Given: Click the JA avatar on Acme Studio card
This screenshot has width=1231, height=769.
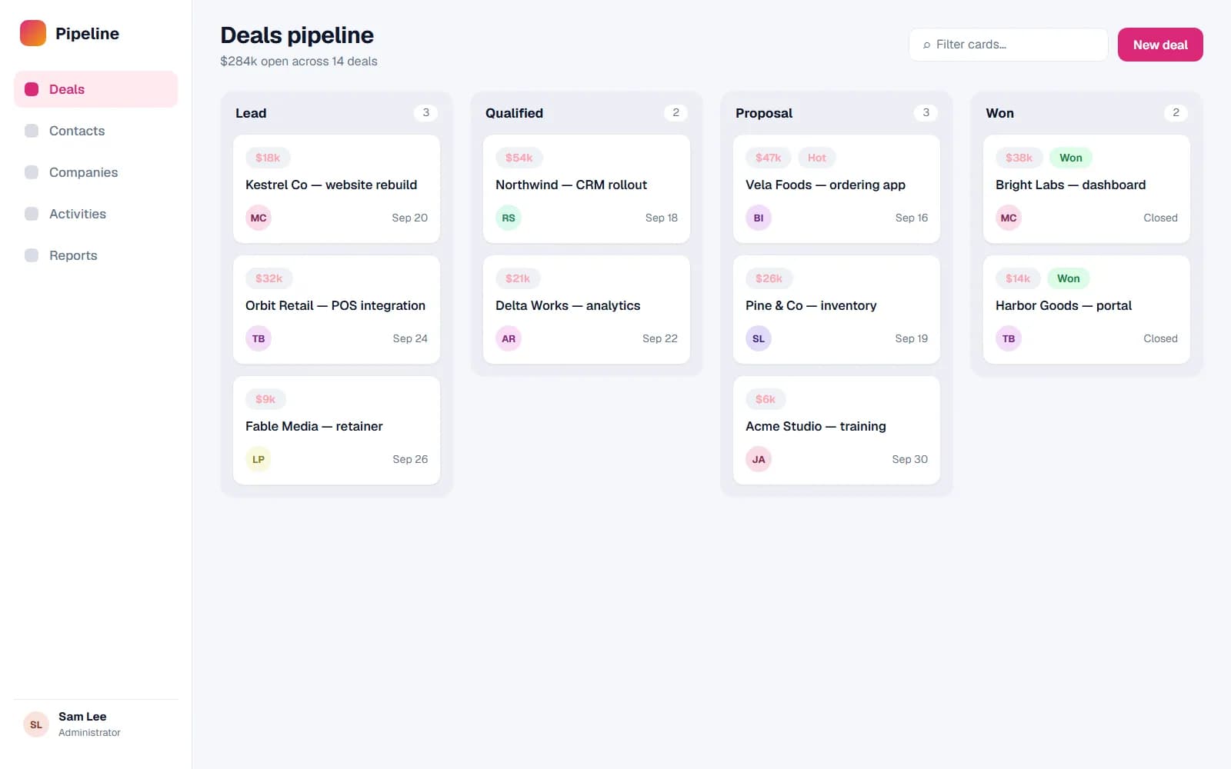Looking at the screenshot, I should point(759,459).
